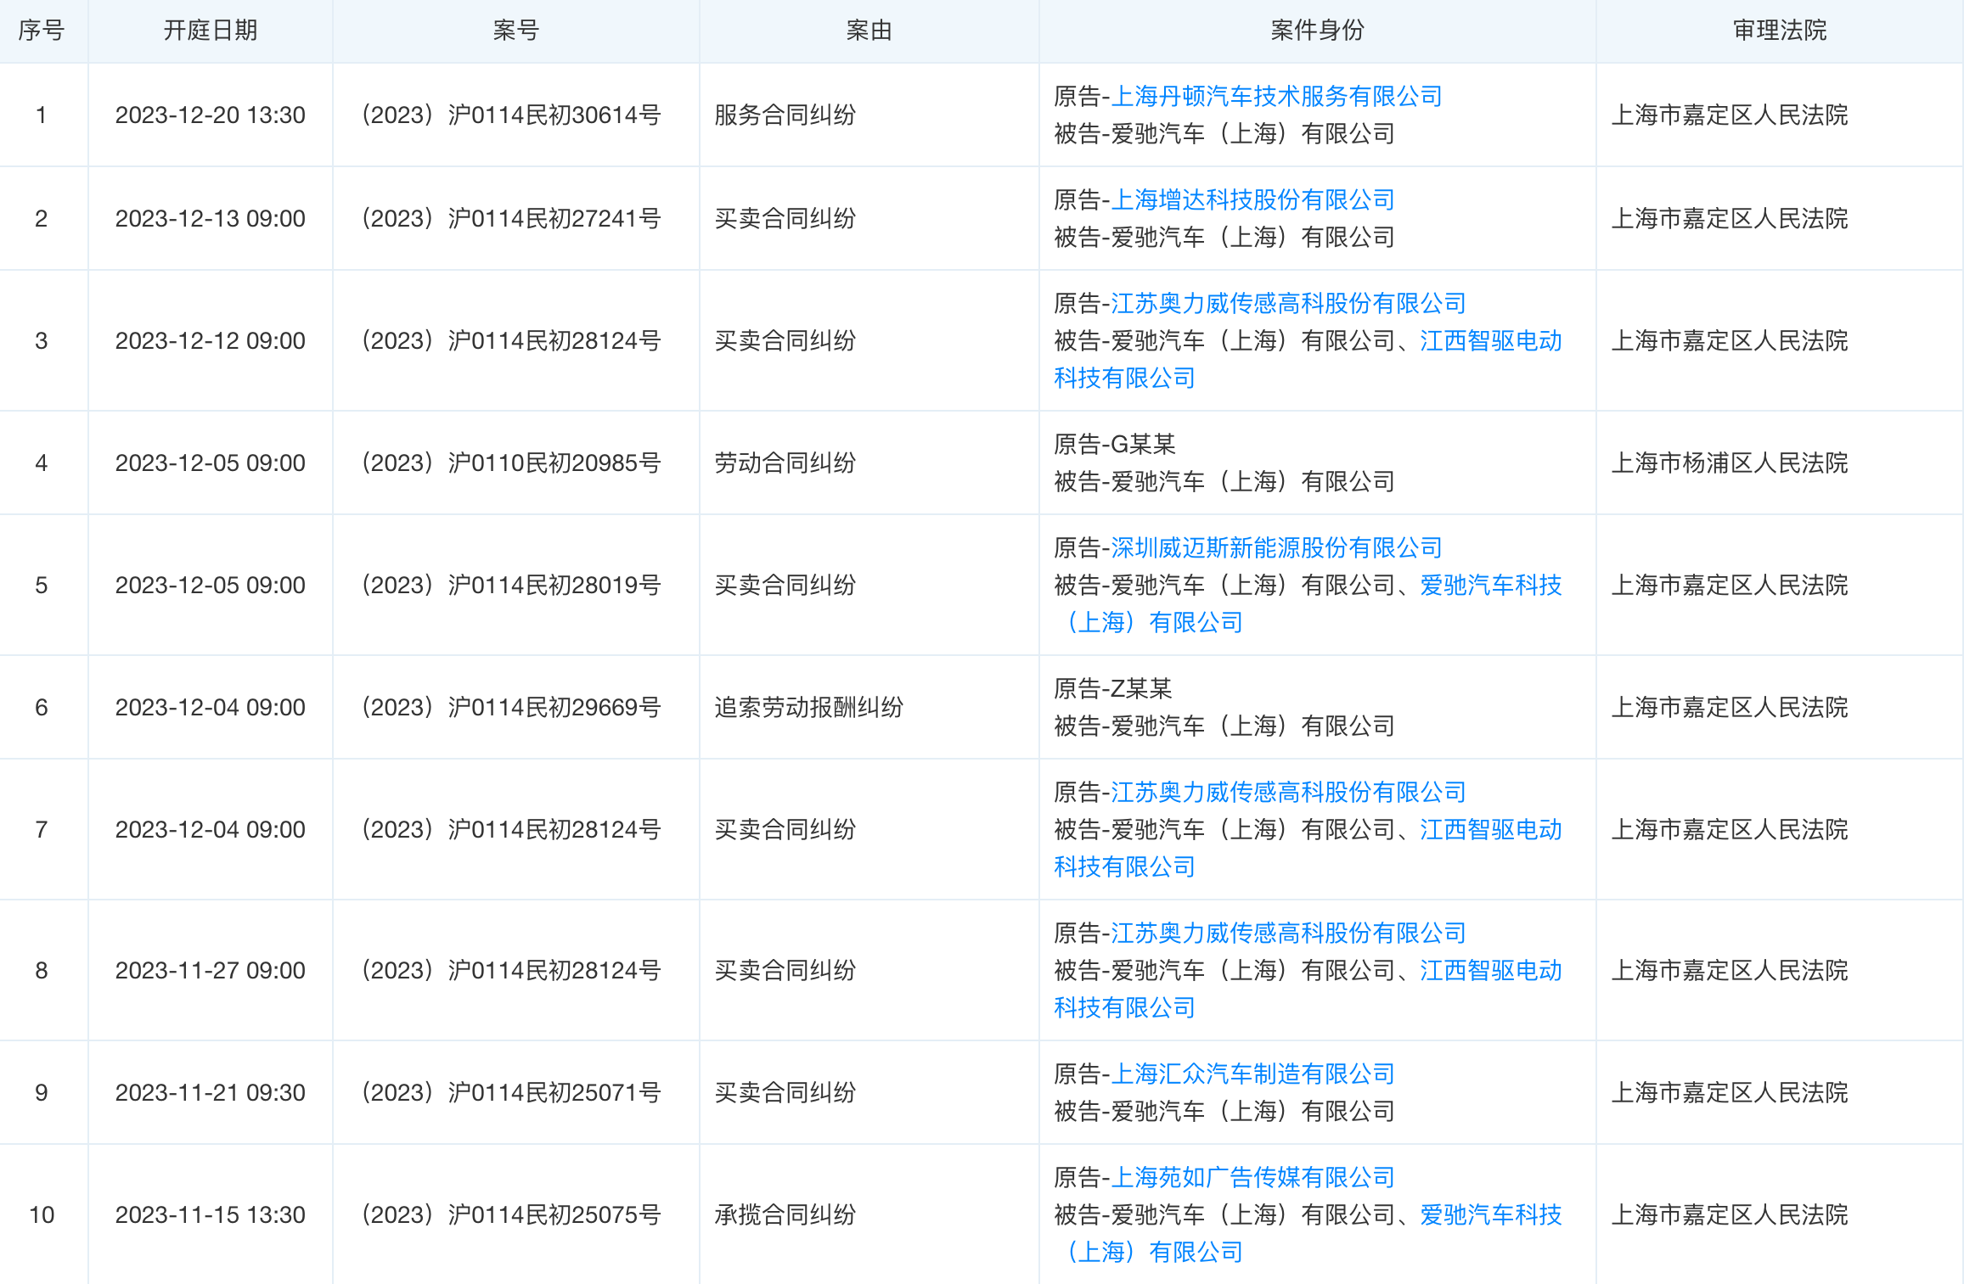Click case number 沪0114民初28124号 in the 2023-12-12 row
Image resolution: width=1964 pixels, height=1284 pixels.
[x=511, y=341]
